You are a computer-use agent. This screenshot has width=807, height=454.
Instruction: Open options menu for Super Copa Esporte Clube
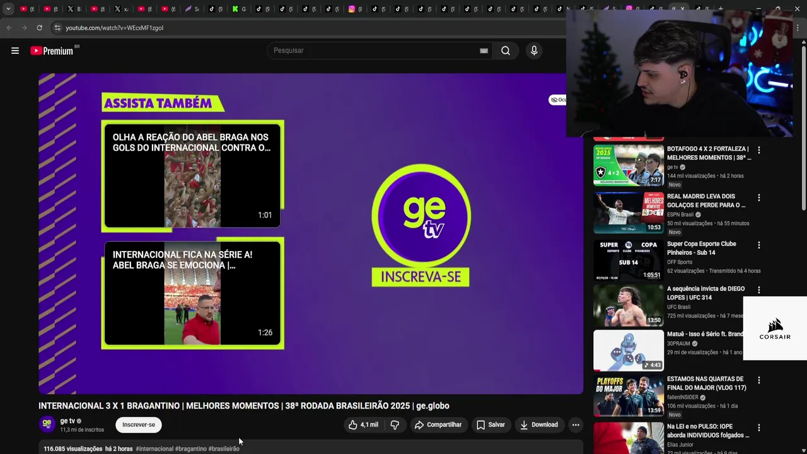click(759, 245)
